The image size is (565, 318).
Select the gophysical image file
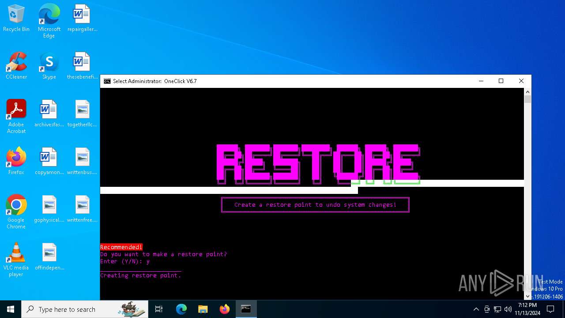tap(49, 209)
